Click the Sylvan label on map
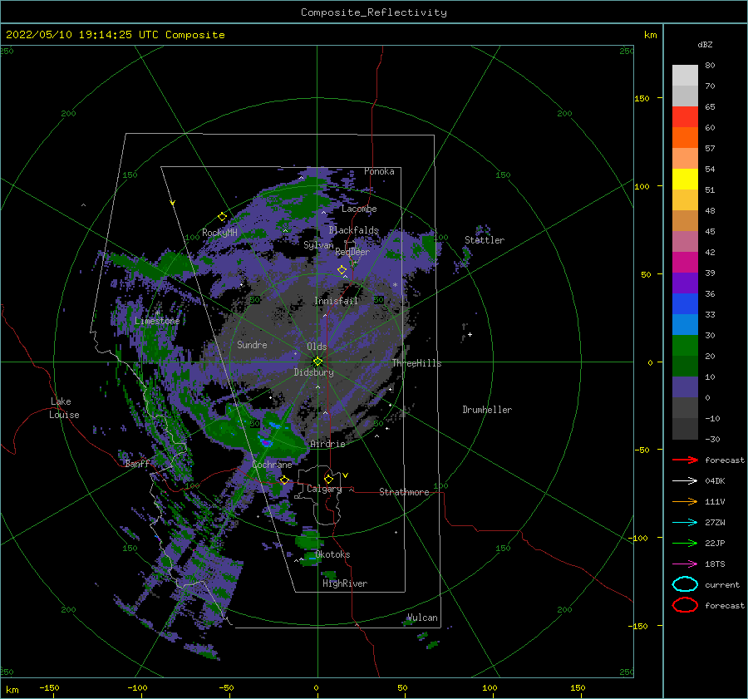 pyautogui.click(x=318, y=245)
